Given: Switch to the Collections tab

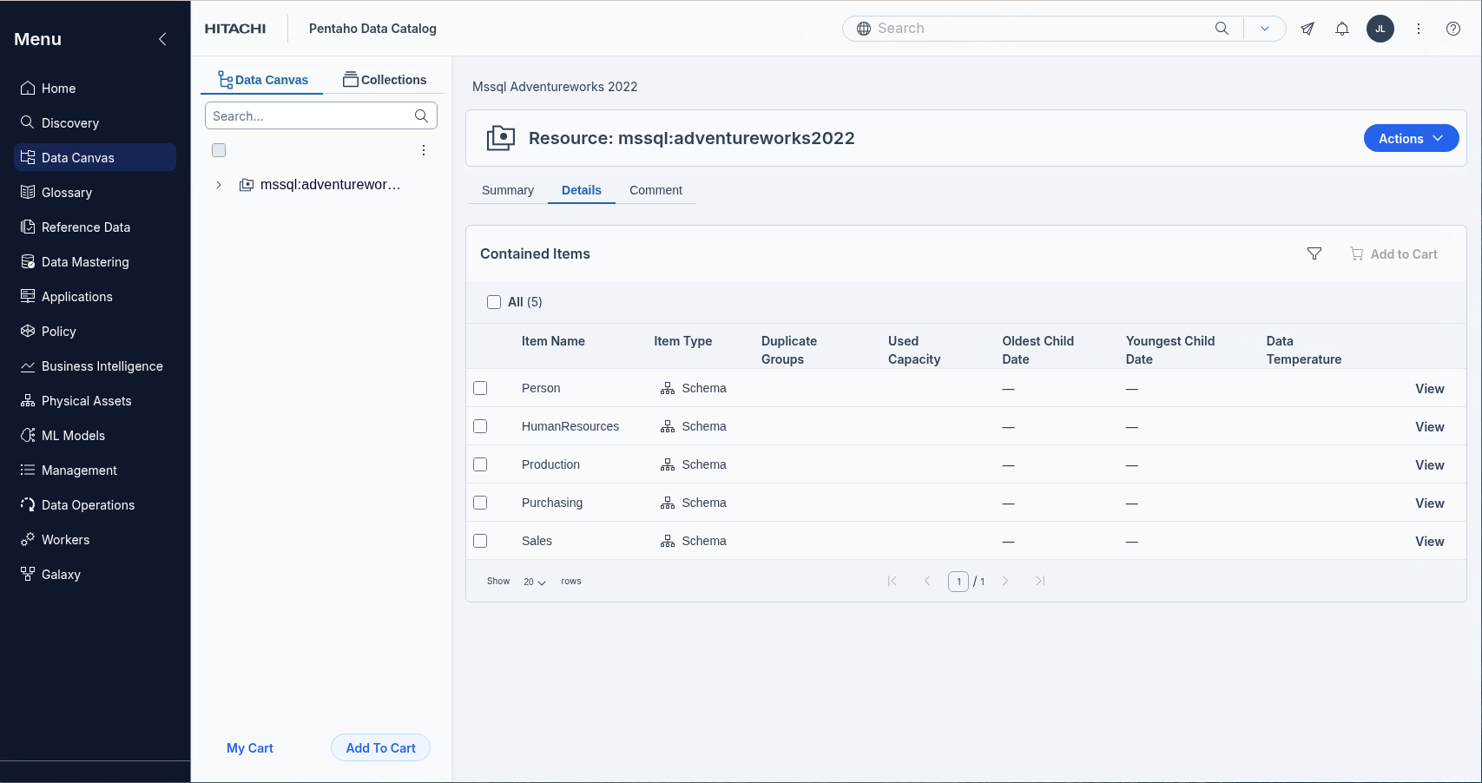Looking at the screenshot, I should 385,80.
